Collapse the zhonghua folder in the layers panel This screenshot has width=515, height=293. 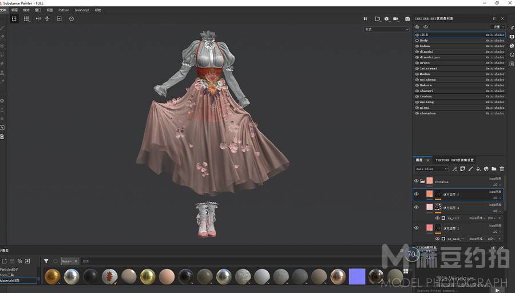pos(423,181)
